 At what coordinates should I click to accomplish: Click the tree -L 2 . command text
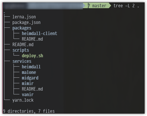point(126,6)
